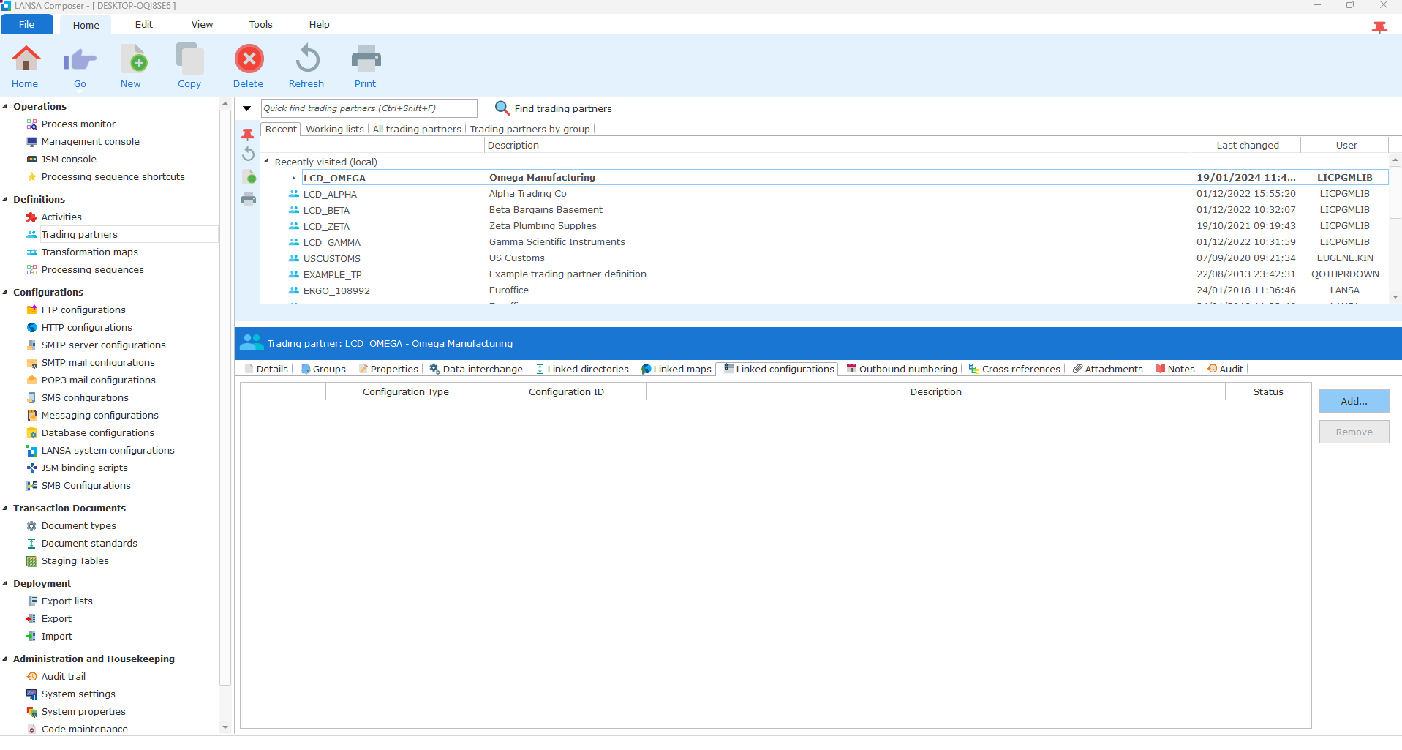
Task: Click the quick find trading partners field
Action: click(369, 108)
